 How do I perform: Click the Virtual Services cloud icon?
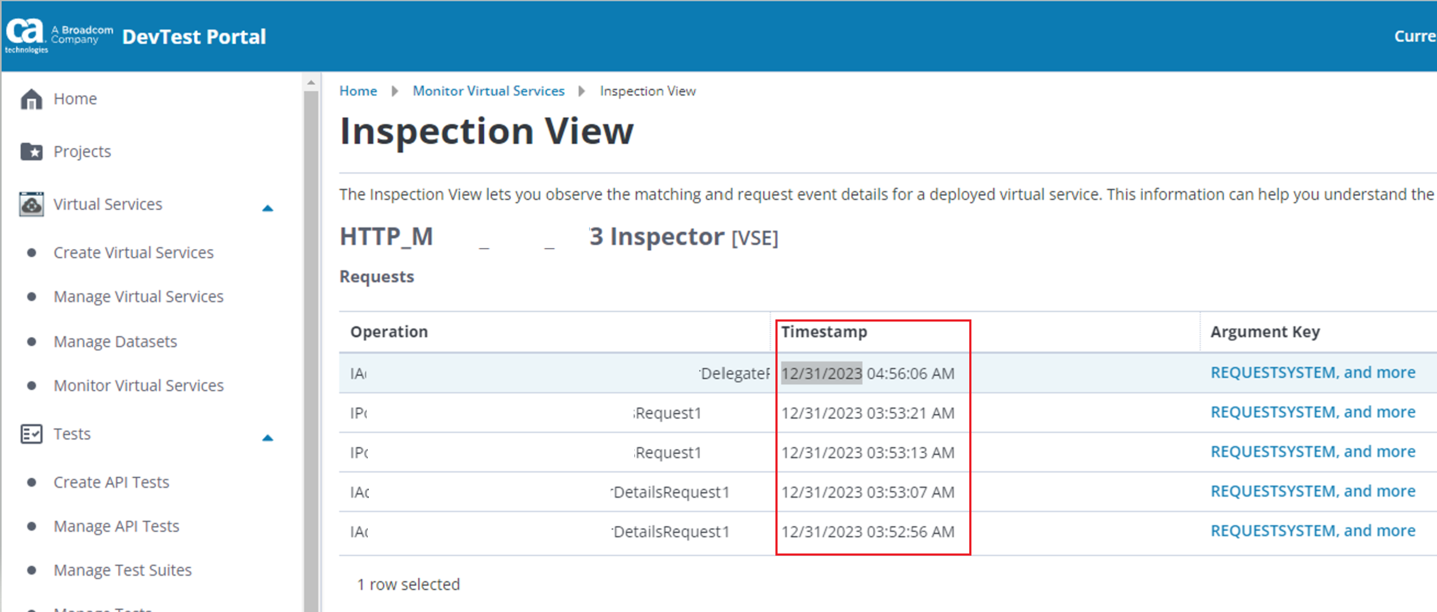pos(31,204)
